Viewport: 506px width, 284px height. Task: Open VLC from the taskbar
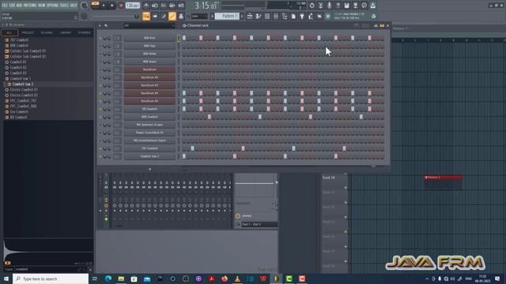237,278
